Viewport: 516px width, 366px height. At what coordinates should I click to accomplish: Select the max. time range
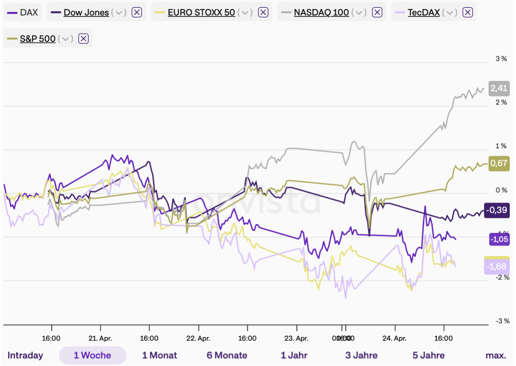pyautogui.click(x=496, y=355)
